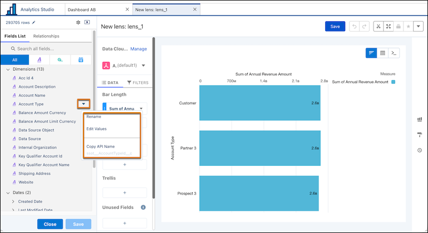
Task: Collapse the Dates (2) section
Action: coord(8,193)
